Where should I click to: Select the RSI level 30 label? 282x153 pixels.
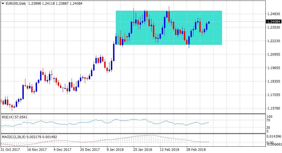pyautogui.click(x=268, y=128)
